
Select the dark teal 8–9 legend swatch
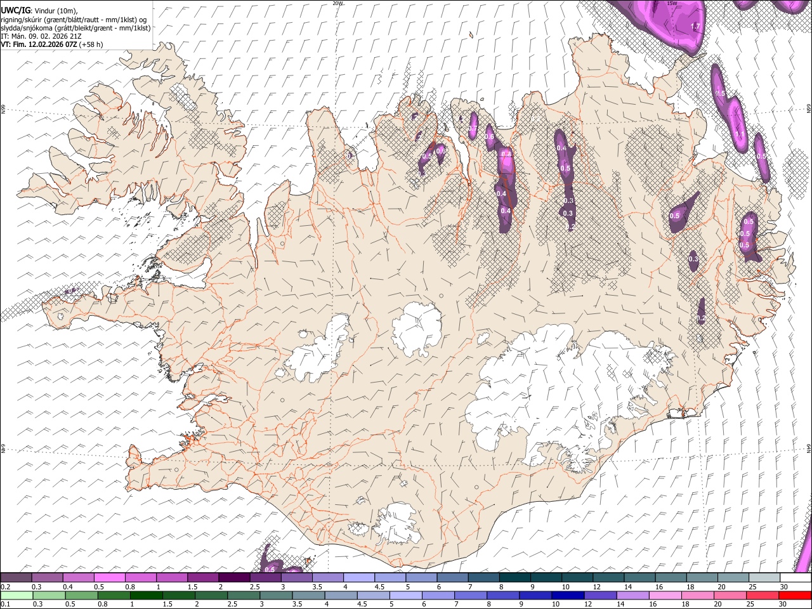coord(514,578)
